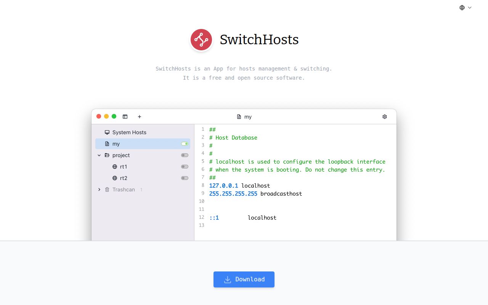Click the 127.0.0.1 IP address
Viewport: 488px width, 305px height.
pos(224,186)
